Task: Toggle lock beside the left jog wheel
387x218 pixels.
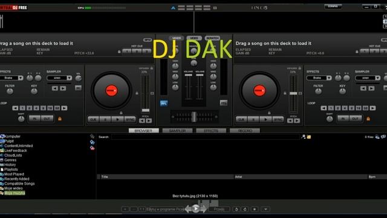Action: 137,93
